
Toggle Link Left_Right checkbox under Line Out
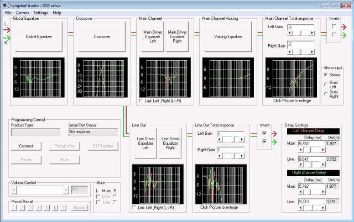(x=135, y=208)
